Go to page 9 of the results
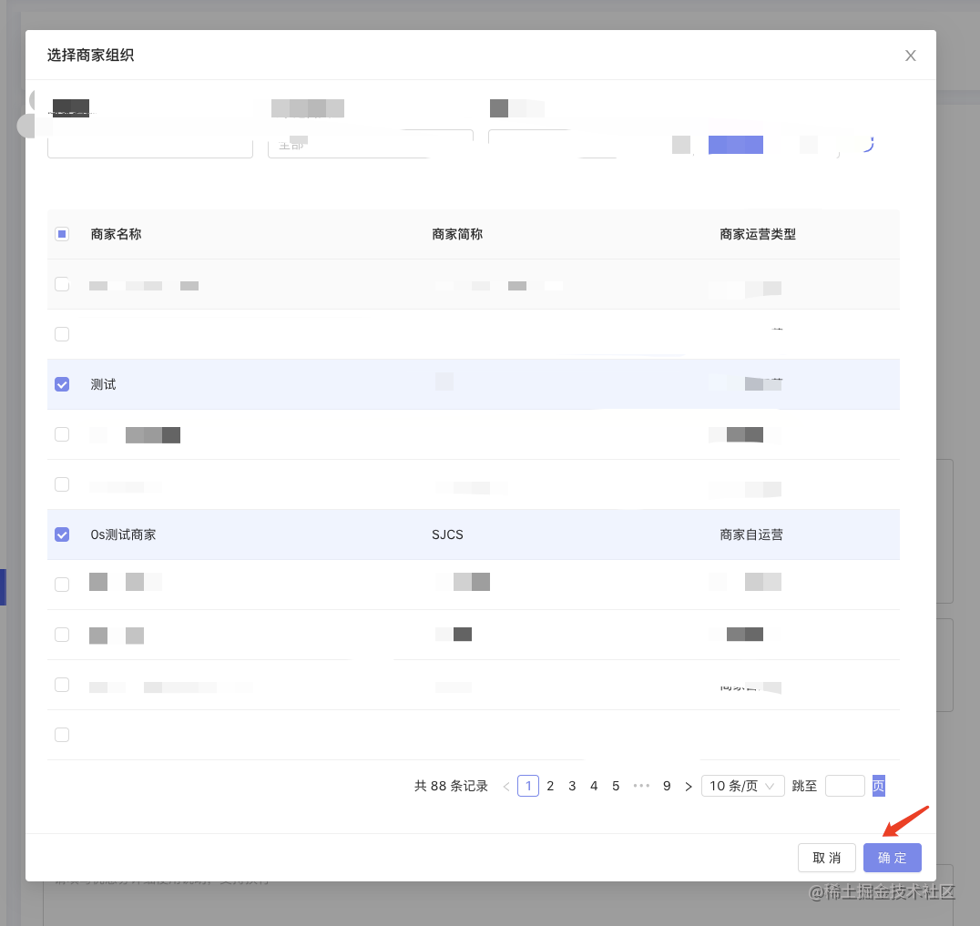Image resolution: width=980 pixels, height=926 pixels. [x=667, y=786]
